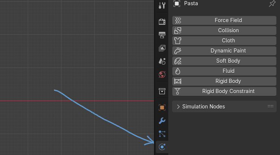
Task: Switch to Output properties tab
Action: tap(162, 35)
